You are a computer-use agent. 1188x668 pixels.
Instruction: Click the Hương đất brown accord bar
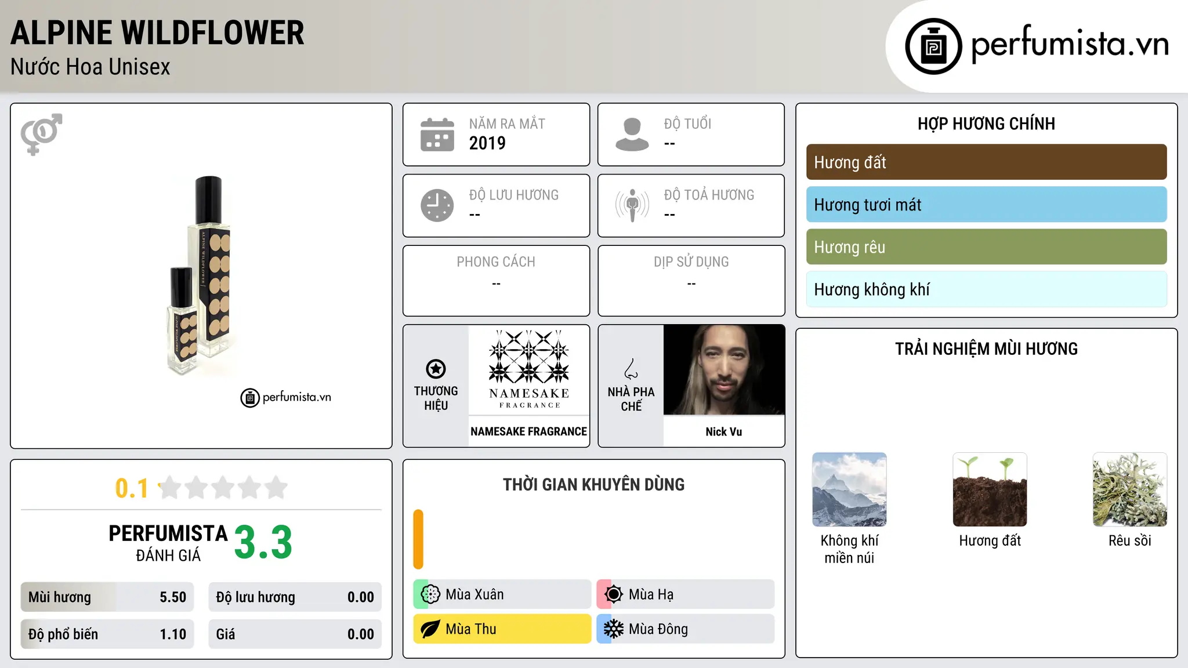click(986, 162)
